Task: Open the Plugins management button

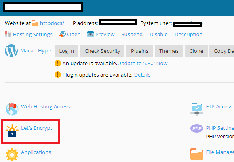Action: point(140,51)
